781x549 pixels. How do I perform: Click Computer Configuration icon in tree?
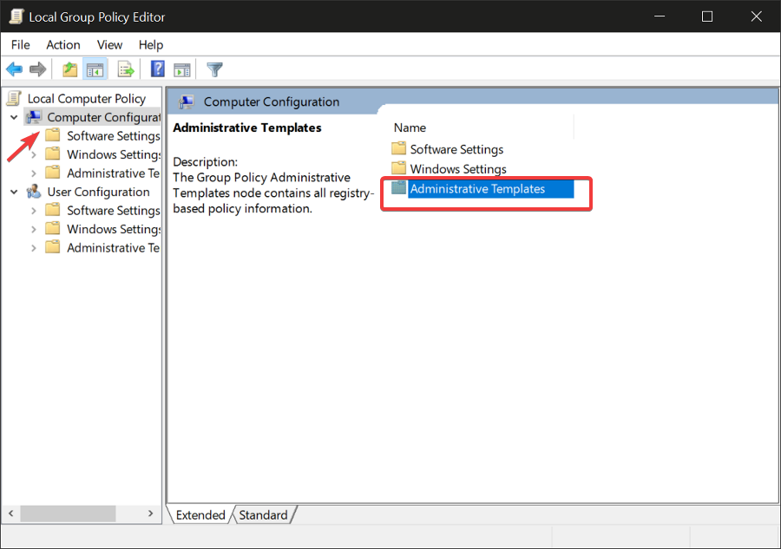(34, 117)
